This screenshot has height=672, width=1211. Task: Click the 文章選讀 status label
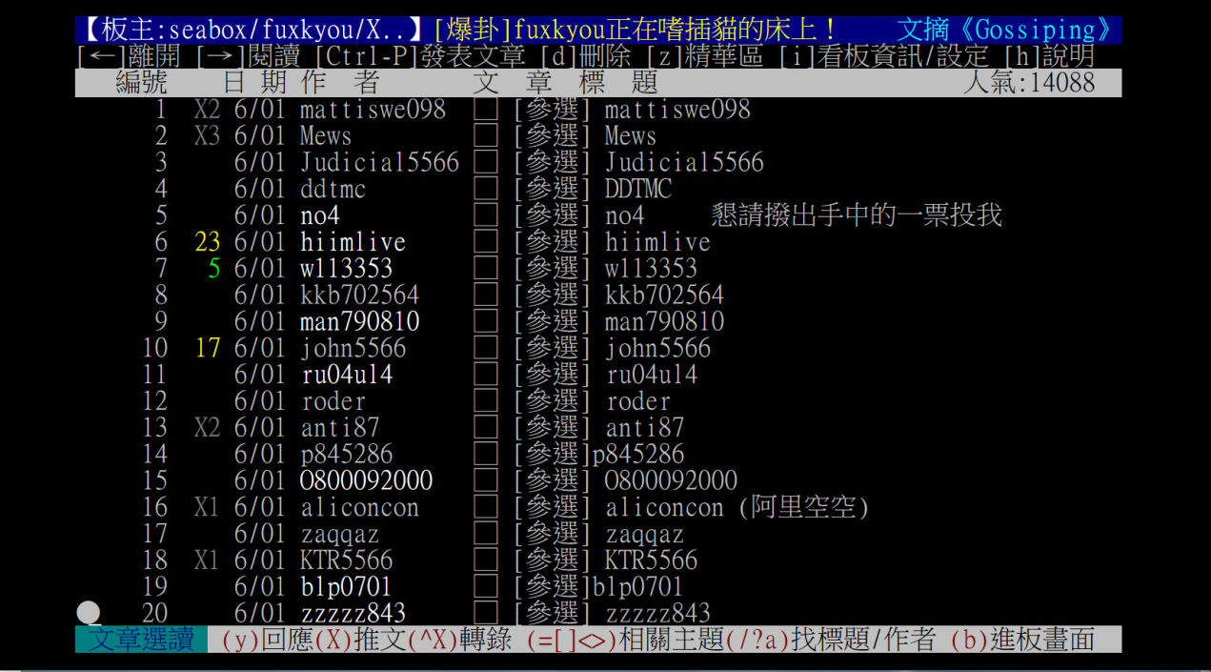pyautogui.click(x=141, y=640)
